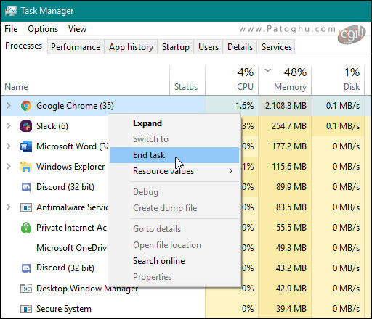Image resolution: width=372 pixels, height=319 pixels.
Task: Expand the Windows Explorer process group
Action: tap(9, 167)
